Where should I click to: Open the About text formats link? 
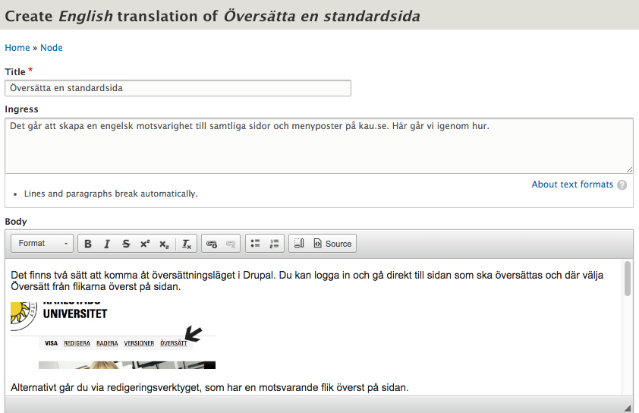571,184
